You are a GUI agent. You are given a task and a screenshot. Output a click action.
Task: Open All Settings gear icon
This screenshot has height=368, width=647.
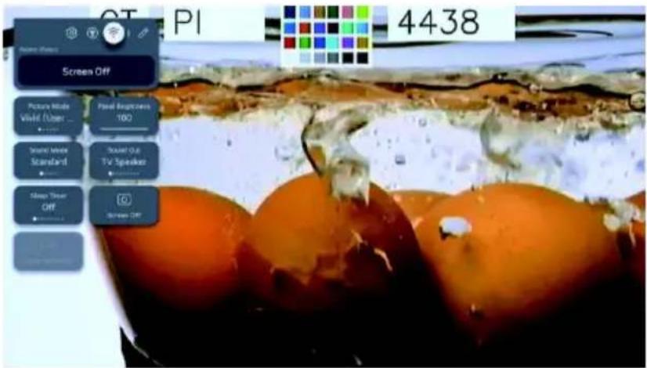(71, 34)
